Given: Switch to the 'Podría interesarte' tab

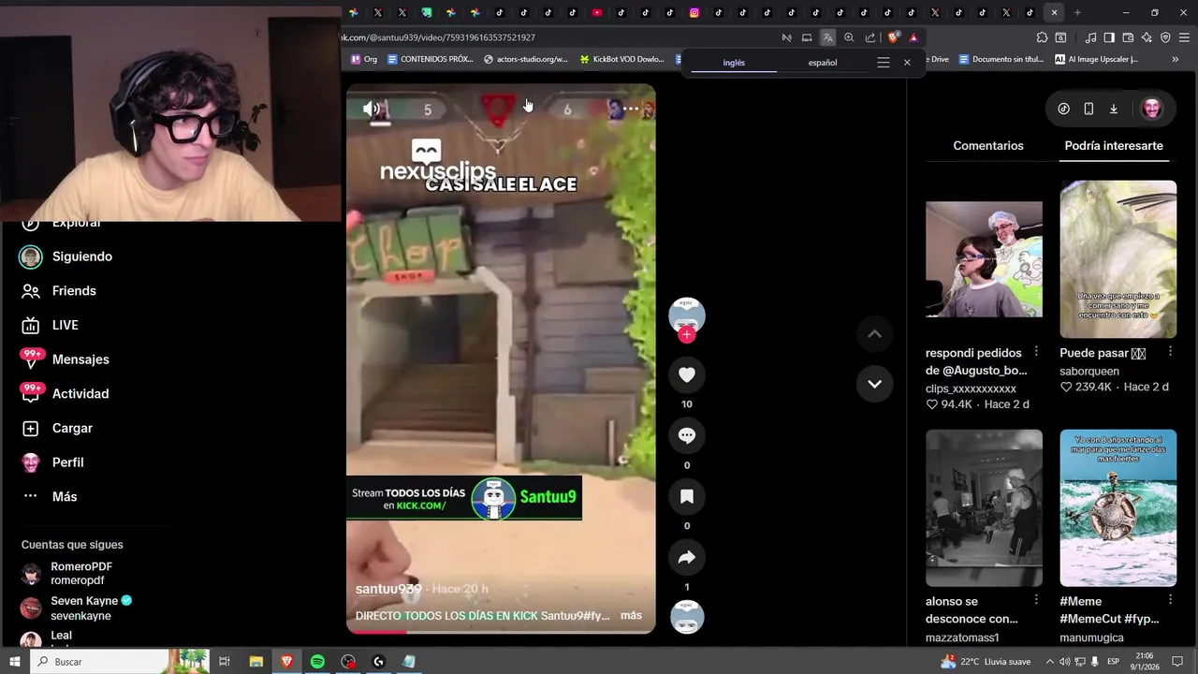Looking at the screenshot, I should 1114,146.
